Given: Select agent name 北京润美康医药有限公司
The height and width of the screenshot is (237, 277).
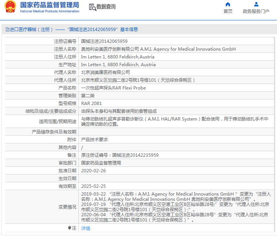Looking at the screenshot, I should 105,72.
